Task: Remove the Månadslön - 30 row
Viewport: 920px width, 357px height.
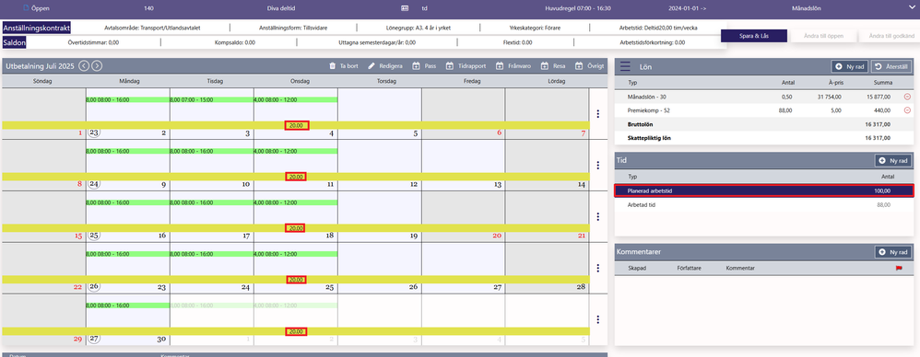Action: [x=907, y=97]
